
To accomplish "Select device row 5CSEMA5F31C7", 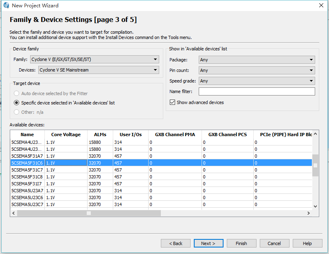I will click(161, 170).
